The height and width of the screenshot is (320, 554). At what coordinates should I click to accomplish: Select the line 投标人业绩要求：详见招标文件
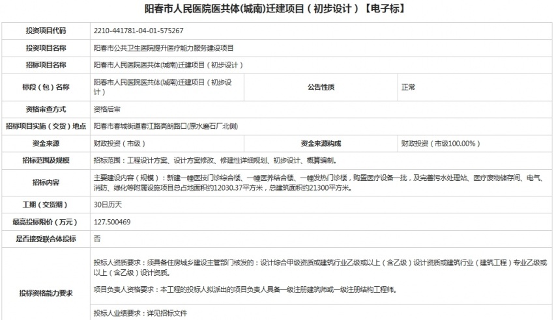(x=140, y=313)
